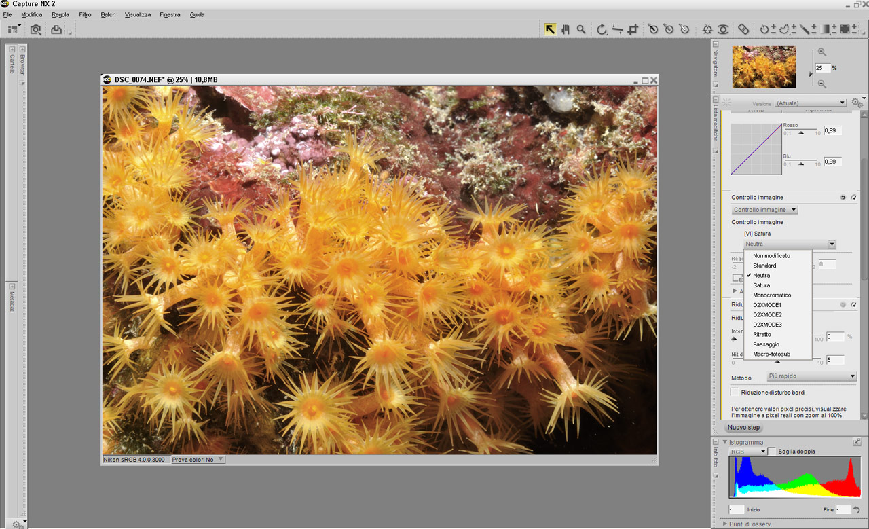Select the Zoom magnifier tool
The image size is (869, 529).
click(581, 29)
